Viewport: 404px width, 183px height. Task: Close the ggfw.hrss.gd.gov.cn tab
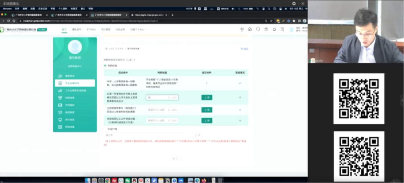tap(166, 15)
